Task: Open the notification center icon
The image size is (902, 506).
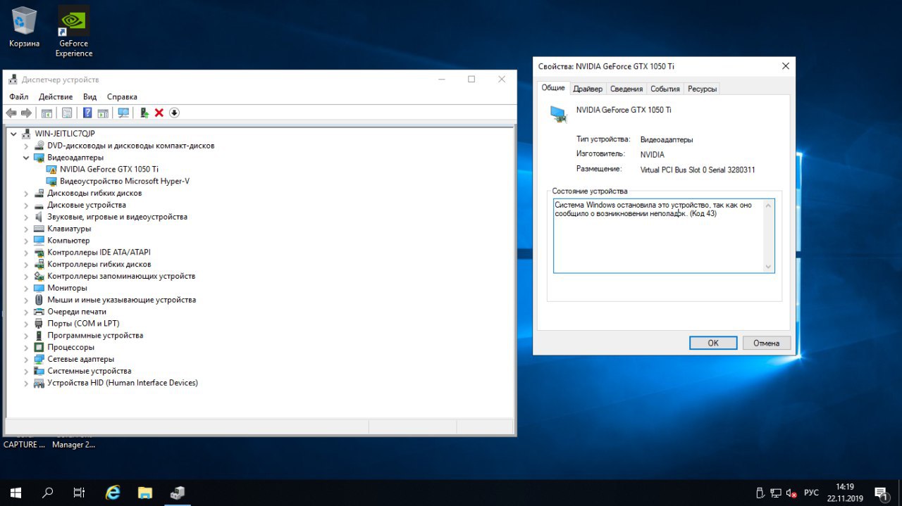Action: 881,493
